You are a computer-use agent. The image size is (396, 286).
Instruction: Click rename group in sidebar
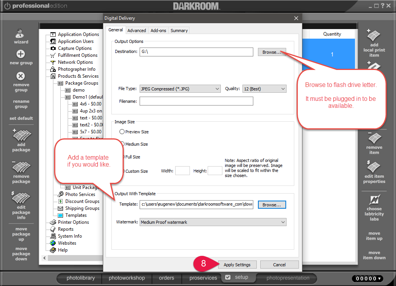(x=21, y=104)
